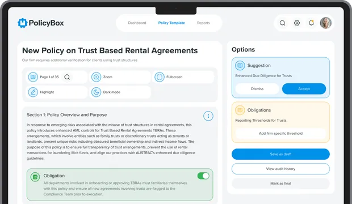Click the subtitle about additional verification
352x204 pixels.
79,60
